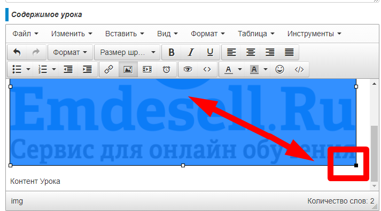Open the HTML source code editor
Screen dimensions: 381x211
[299, 69]
